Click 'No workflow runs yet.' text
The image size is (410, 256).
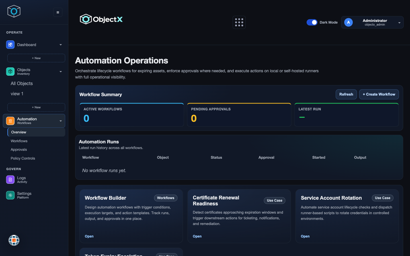[x=104, y=171]
